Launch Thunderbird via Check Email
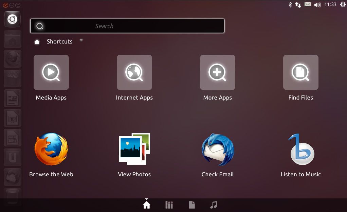This screenshot has height=212, width=347. [x=218, y=149]
